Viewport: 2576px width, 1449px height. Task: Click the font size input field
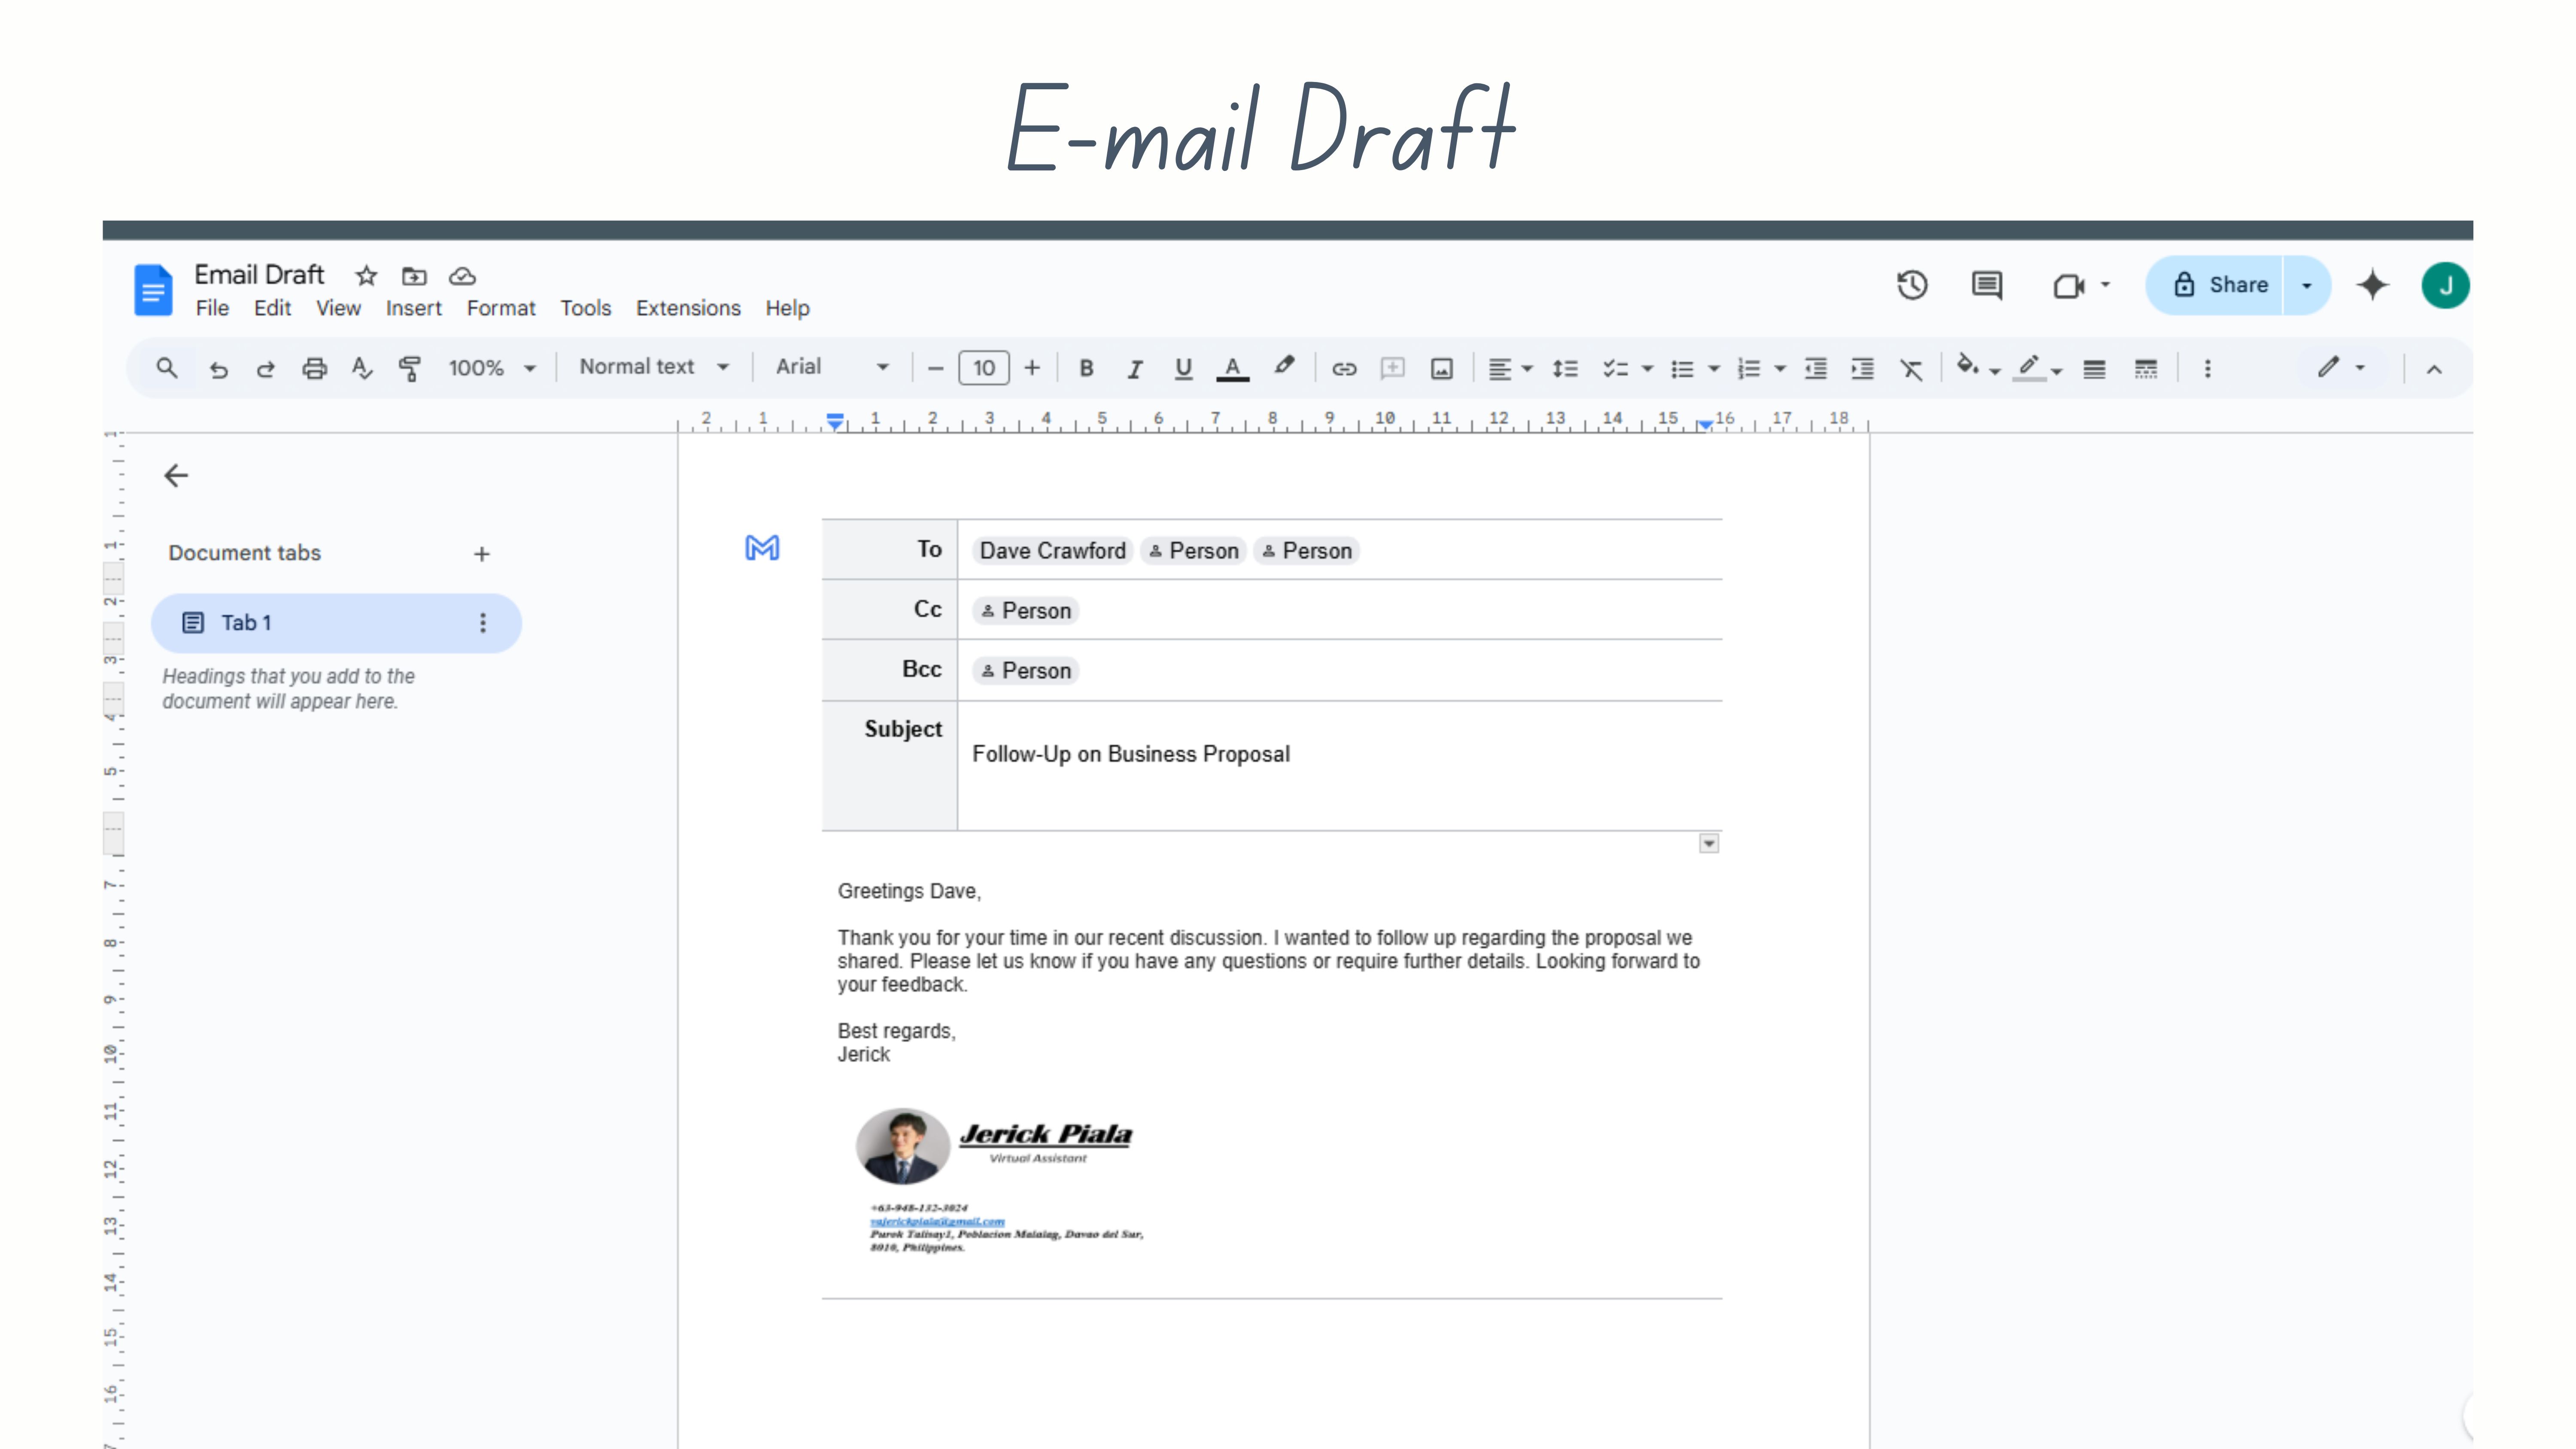(984, 368)
